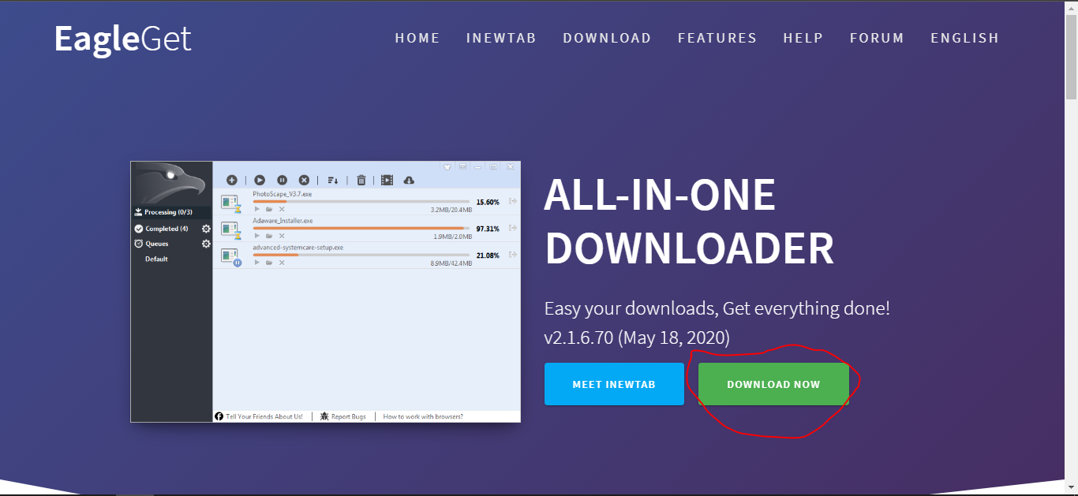1078x496 pixels.
Task: Open the FORUM nav item
Action: [x=877, y=38]
